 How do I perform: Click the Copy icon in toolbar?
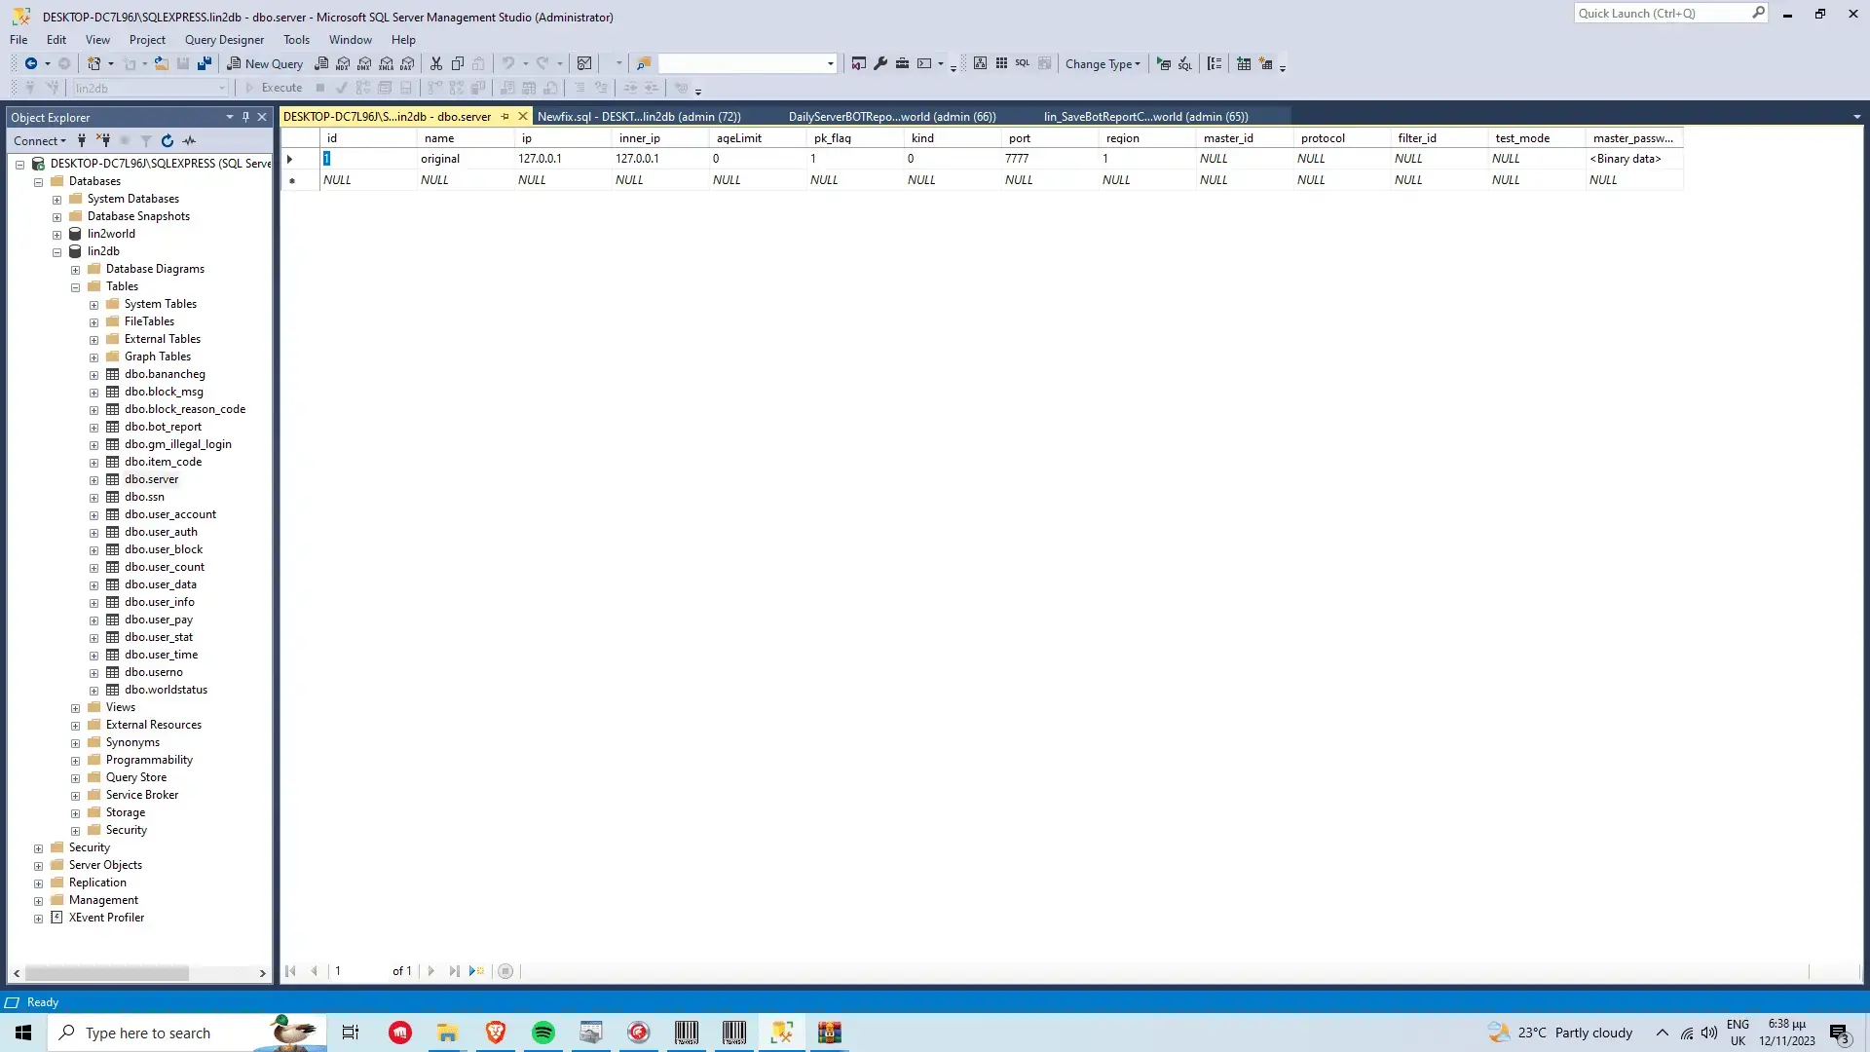(x=458, y=63)
